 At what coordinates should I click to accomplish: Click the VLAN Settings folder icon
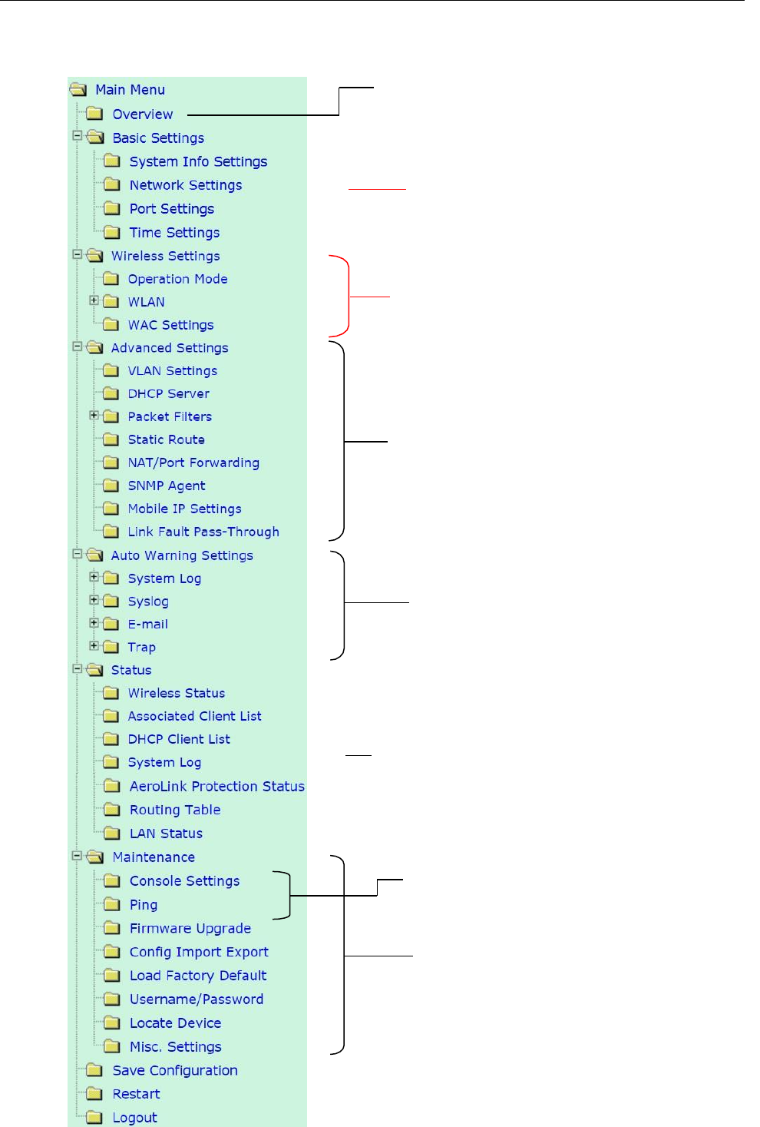pos(111,371)
